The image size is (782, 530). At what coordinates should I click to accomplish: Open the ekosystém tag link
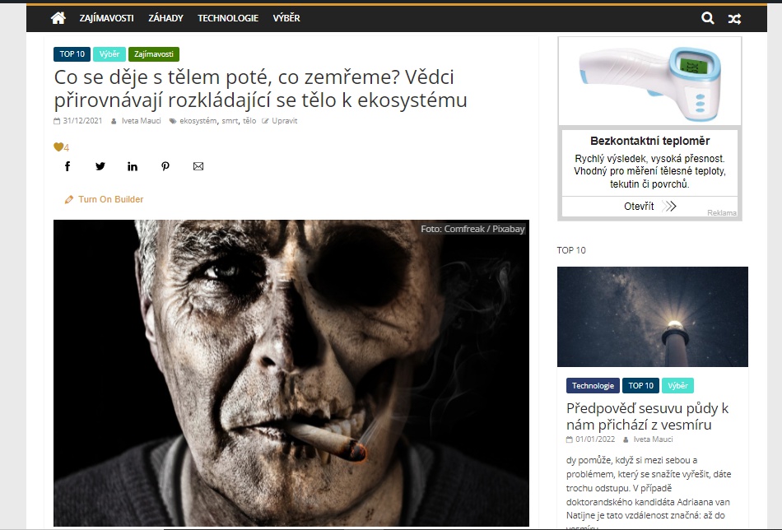tap(198, 121)
